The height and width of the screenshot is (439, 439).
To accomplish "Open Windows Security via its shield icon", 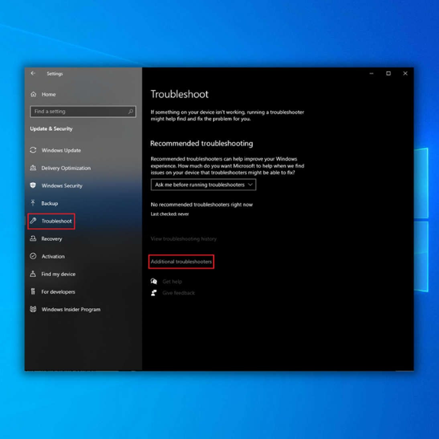I will 33,186.
